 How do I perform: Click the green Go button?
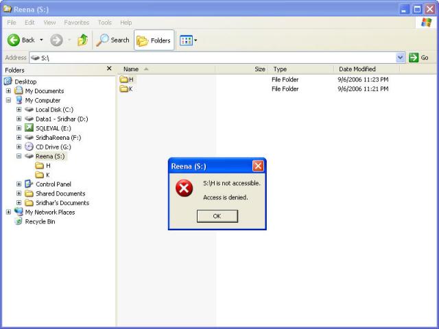click(418, 58)
